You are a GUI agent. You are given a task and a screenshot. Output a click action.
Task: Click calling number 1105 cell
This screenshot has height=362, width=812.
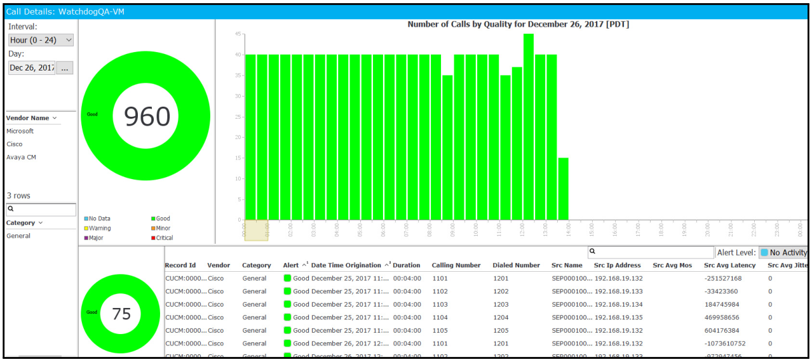(x=440, y=330)
